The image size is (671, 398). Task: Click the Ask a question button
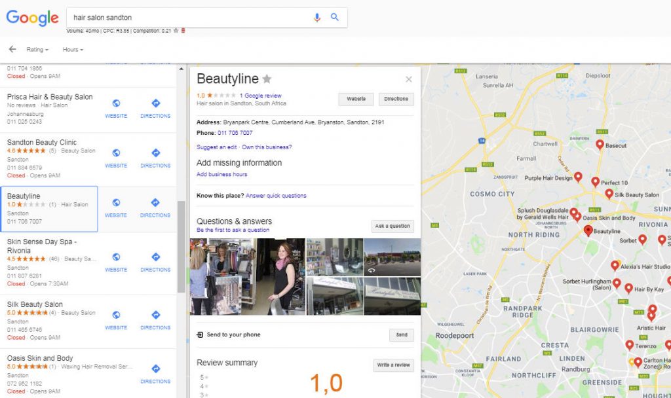tap(393, 226)
